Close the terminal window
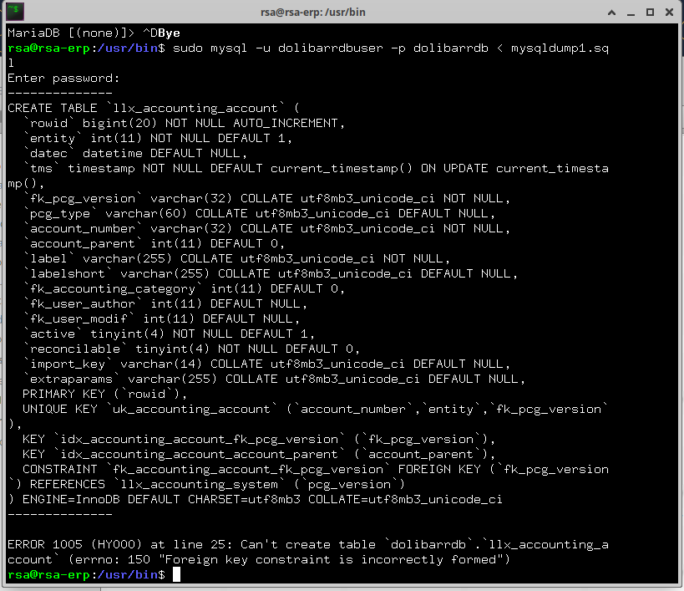This screenshot has width=684, height=591. [x=669, y=13]
